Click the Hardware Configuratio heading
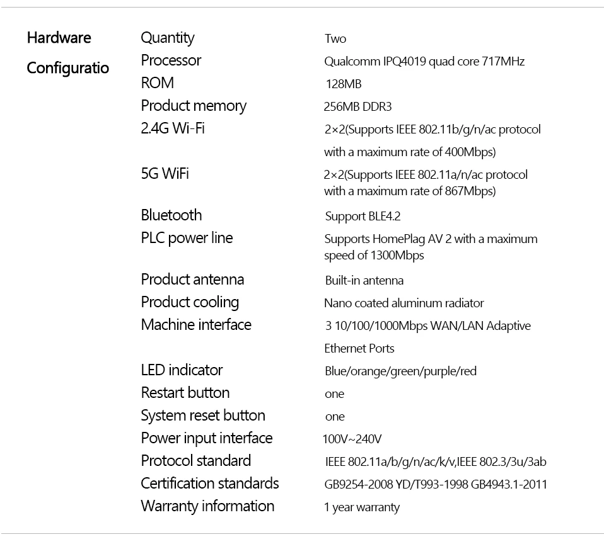 pyautogui.click(x=68, y=53)
